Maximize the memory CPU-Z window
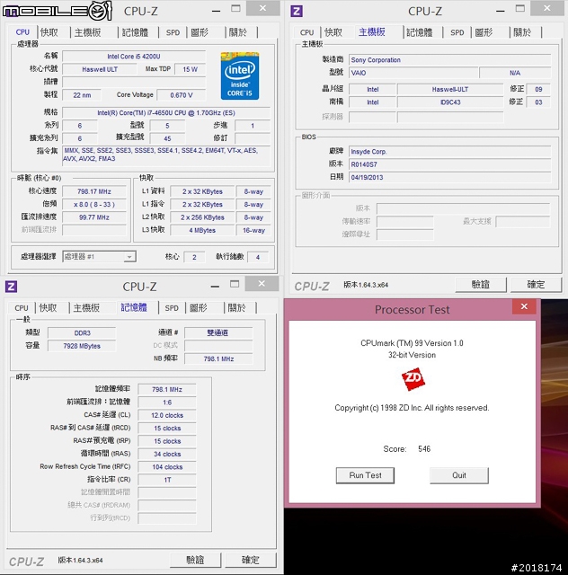Viewport: 568px width, 575px height. coord(235,284)
